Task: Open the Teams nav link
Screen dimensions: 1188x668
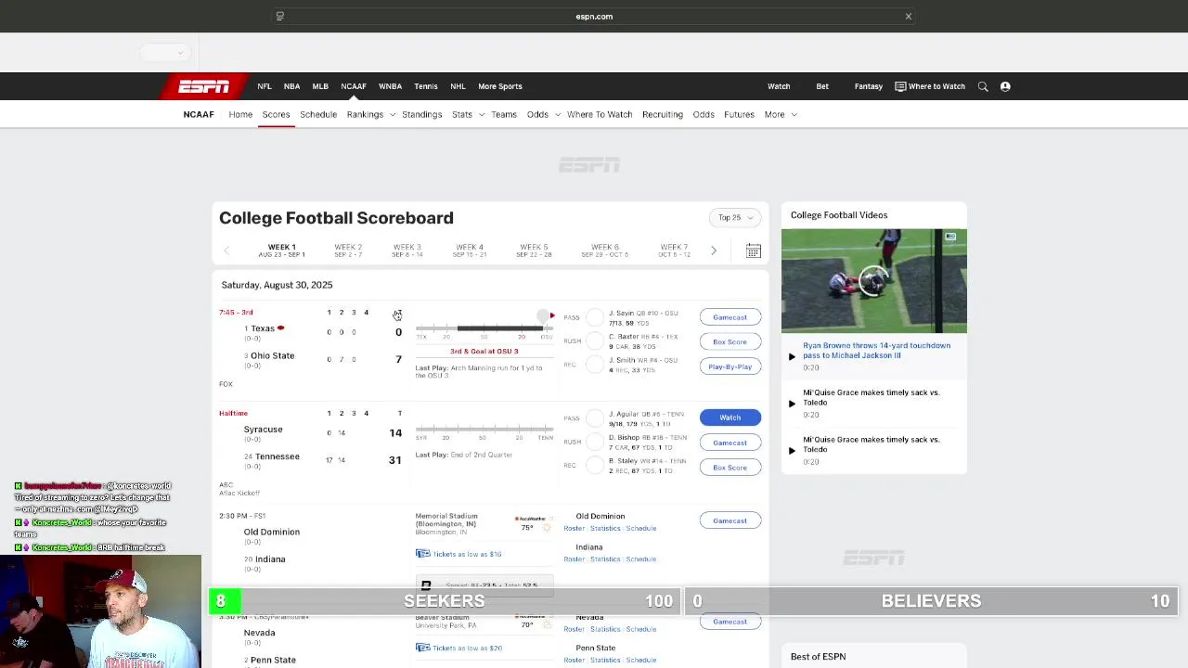Action: (x=504, y=114)
